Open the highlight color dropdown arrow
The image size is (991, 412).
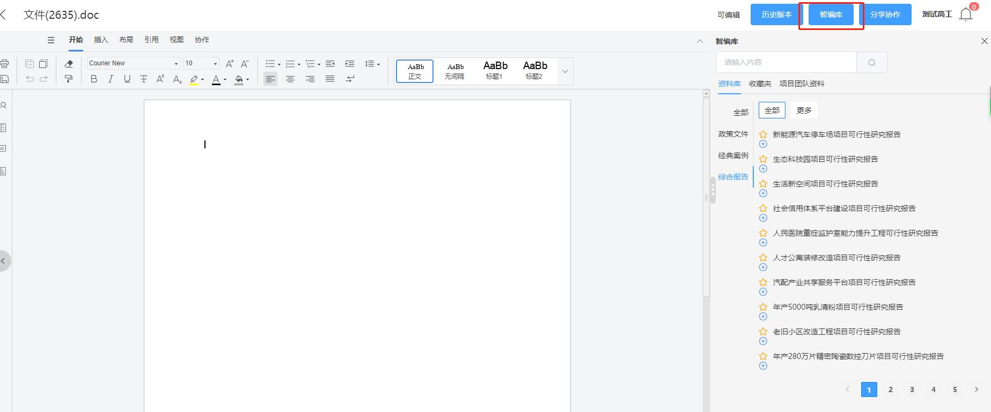click(202, 80)
